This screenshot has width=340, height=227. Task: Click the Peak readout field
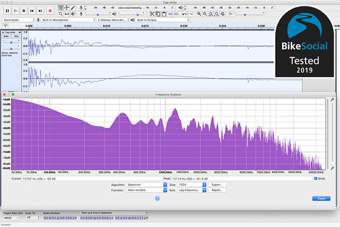tap(242, 179)
